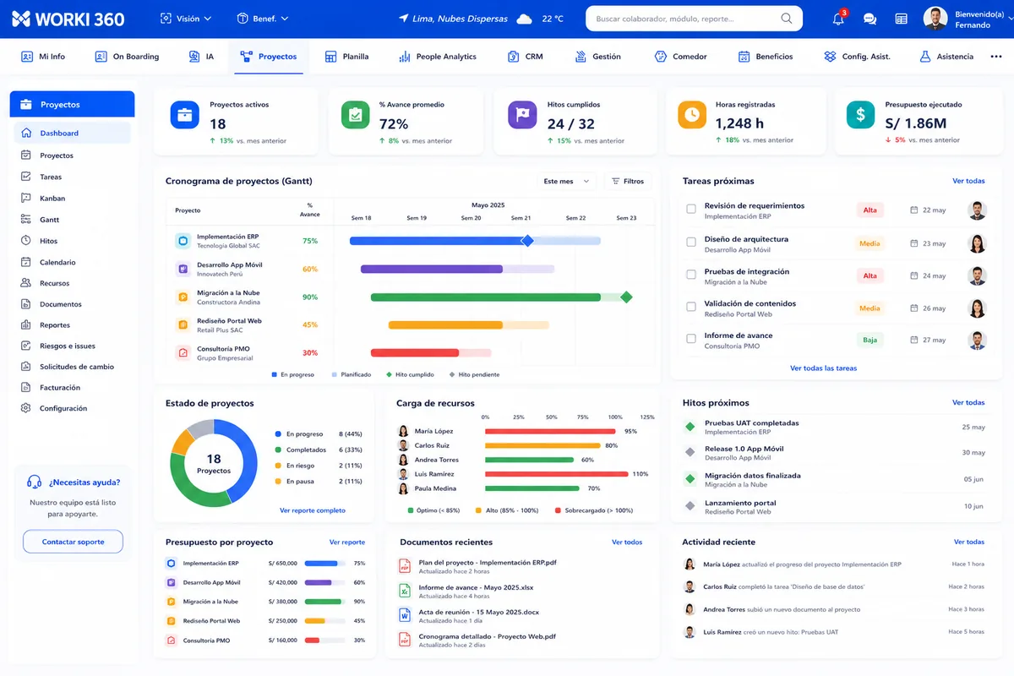Image resolution: width=1014 pixels, height=676 pixels.
Task: Open Ver todos link in Documentos recientes
Action: pos(627,542)
